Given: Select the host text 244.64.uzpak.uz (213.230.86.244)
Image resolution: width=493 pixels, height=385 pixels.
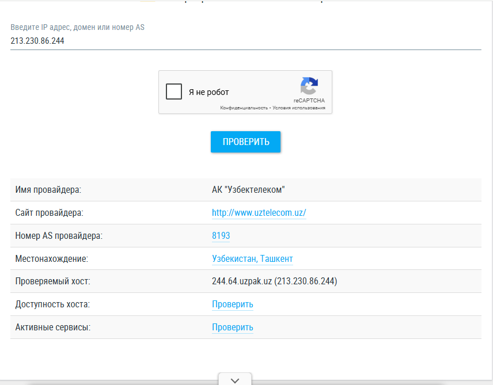Looking at the screenshot, I should click(275, 281).
